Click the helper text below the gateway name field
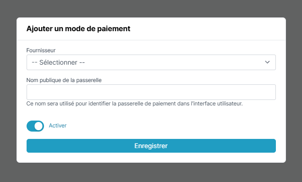 [x=134, y=104]
